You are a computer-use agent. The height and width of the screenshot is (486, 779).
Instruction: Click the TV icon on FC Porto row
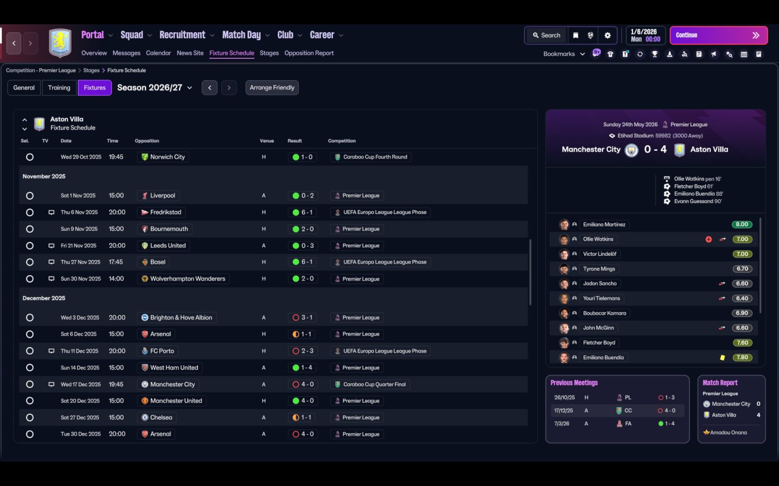click(52, 351)
